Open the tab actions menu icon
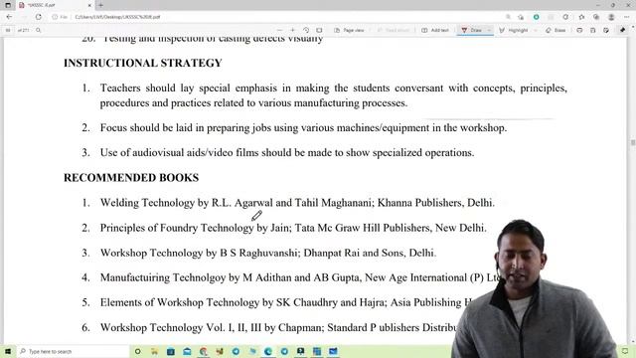 tap(8, 5)
